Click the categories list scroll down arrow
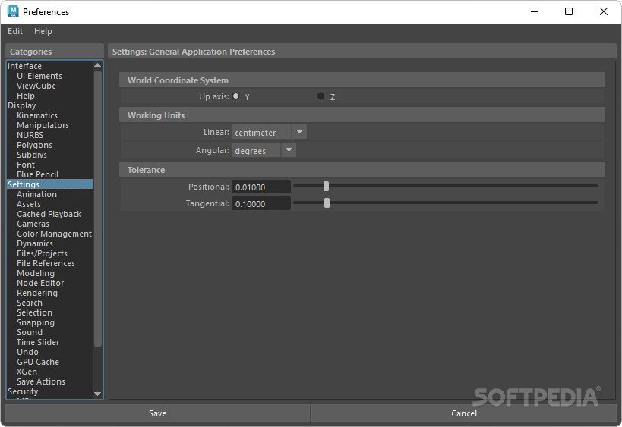Screen dimensions: 622x427 (x=97, y=394)
